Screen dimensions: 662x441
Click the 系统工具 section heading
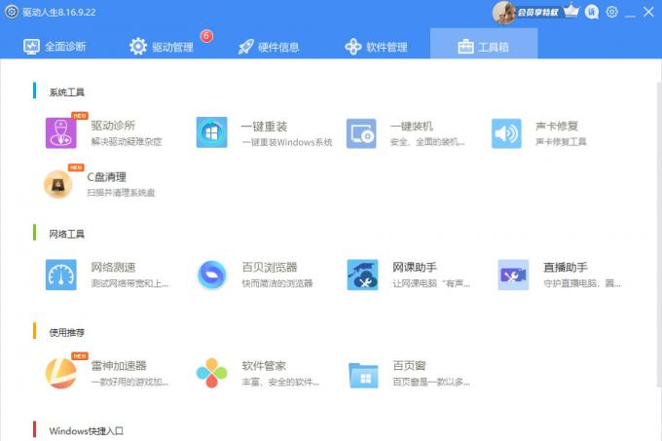click(67, 92)
